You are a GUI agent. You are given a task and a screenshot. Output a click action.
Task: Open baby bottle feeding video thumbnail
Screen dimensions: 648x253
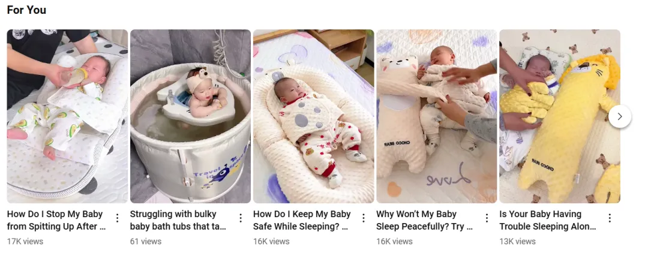point(67,116)
